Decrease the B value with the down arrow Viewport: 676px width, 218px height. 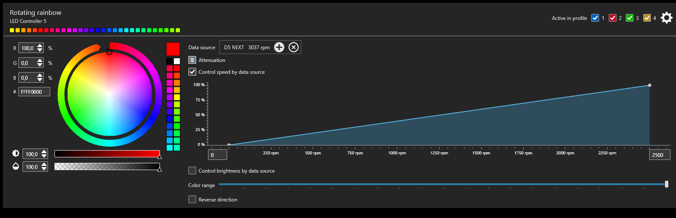pyautogui.click(x=40, y=80)
